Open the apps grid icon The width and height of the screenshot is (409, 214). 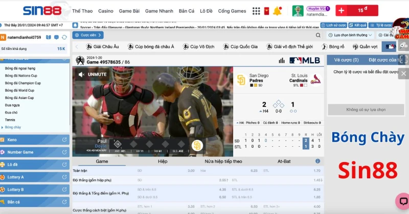pos(256,11)
